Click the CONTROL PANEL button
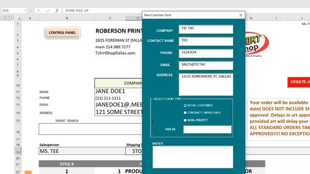The height and width of the screenshot is (174, 310). (x=62, y=32)
